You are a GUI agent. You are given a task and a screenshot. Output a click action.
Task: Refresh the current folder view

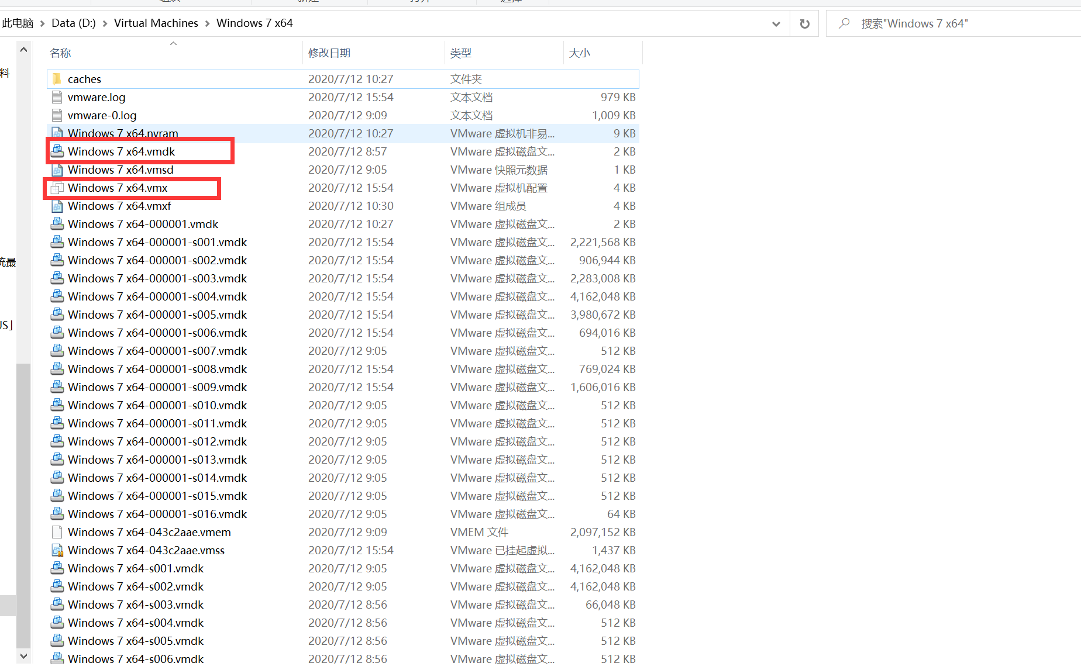coord(805,24)
